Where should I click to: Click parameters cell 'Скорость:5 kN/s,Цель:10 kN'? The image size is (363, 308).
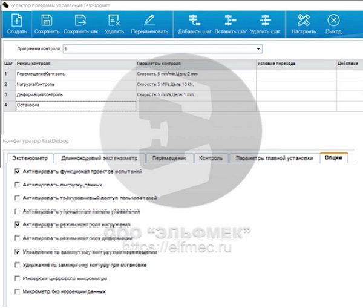coord(196,85)
